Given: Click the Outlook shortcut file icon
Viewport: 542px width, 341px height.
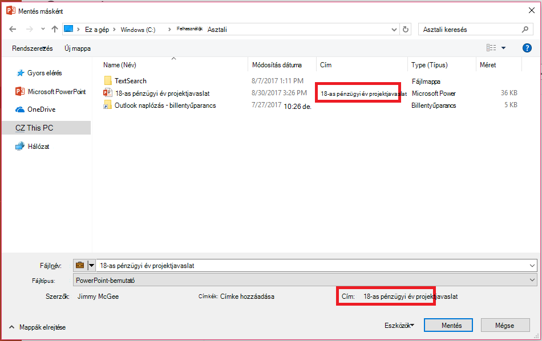Looking at the screenshot, I should [107, 105].
